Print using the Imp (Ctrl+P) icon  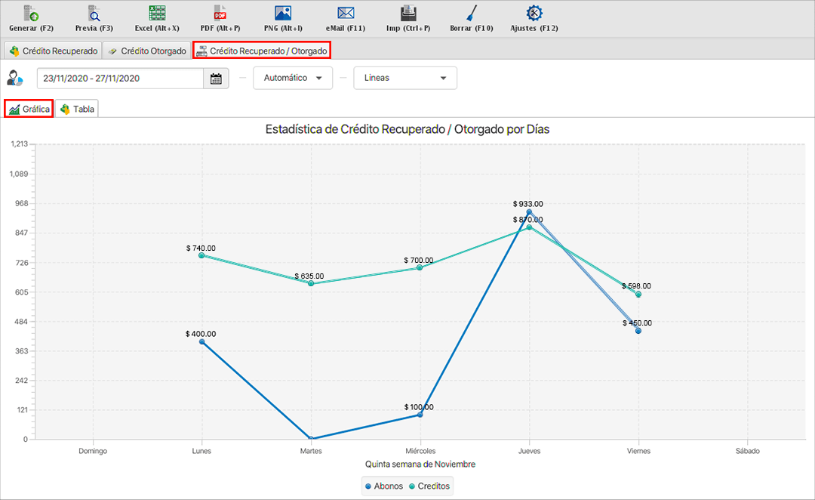click(x=408, y=13)
